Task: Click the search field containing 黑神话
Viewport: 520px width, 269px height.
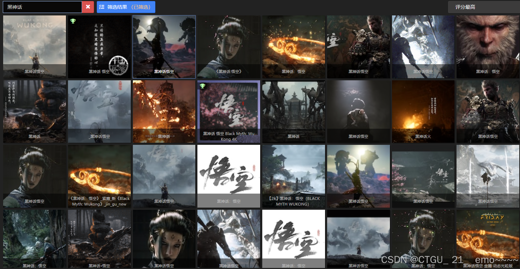Action: coord(42,7)
